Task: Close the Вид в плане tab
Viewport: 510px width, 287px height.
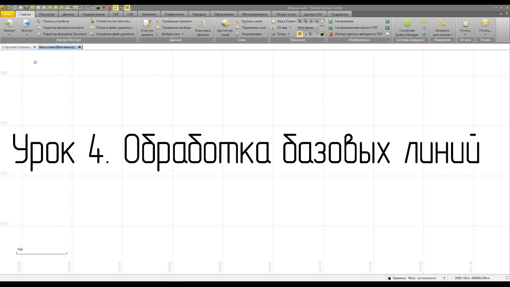Action: point(79,47)
